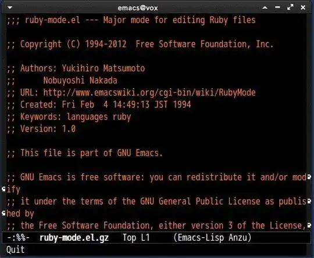
Task: Close the emacs@vox window
Action: click(303, 8)
